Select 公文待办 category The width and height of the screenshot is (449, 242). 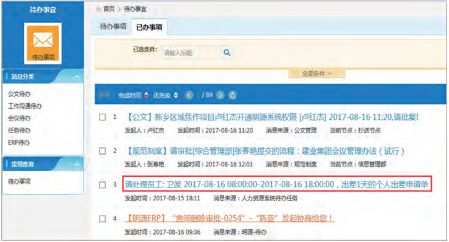pos(19,94)
